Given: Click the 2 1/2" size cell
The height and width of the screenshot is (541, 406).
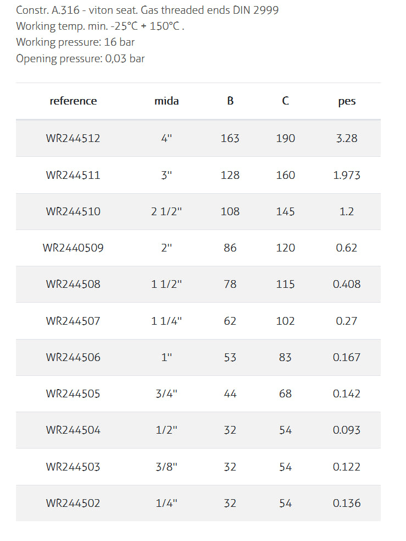Looking at the screenshot, I should (x=166, y=211).
